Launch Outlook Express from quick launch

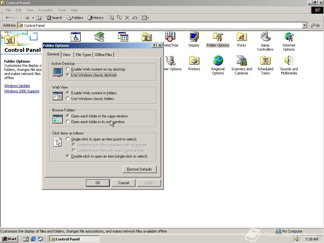(40, 239)
